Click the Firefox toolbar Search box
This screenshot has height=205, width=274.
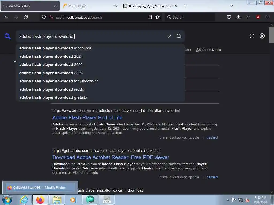pos(190,17)
